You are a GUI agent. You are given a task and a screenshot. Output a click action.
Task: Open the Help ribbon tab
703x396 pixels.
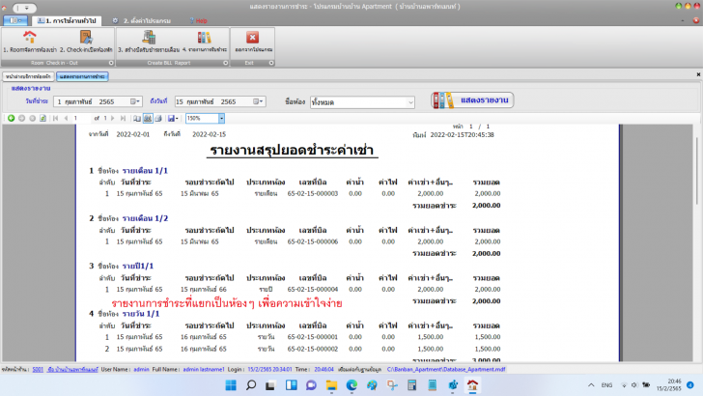pos(199,20)
